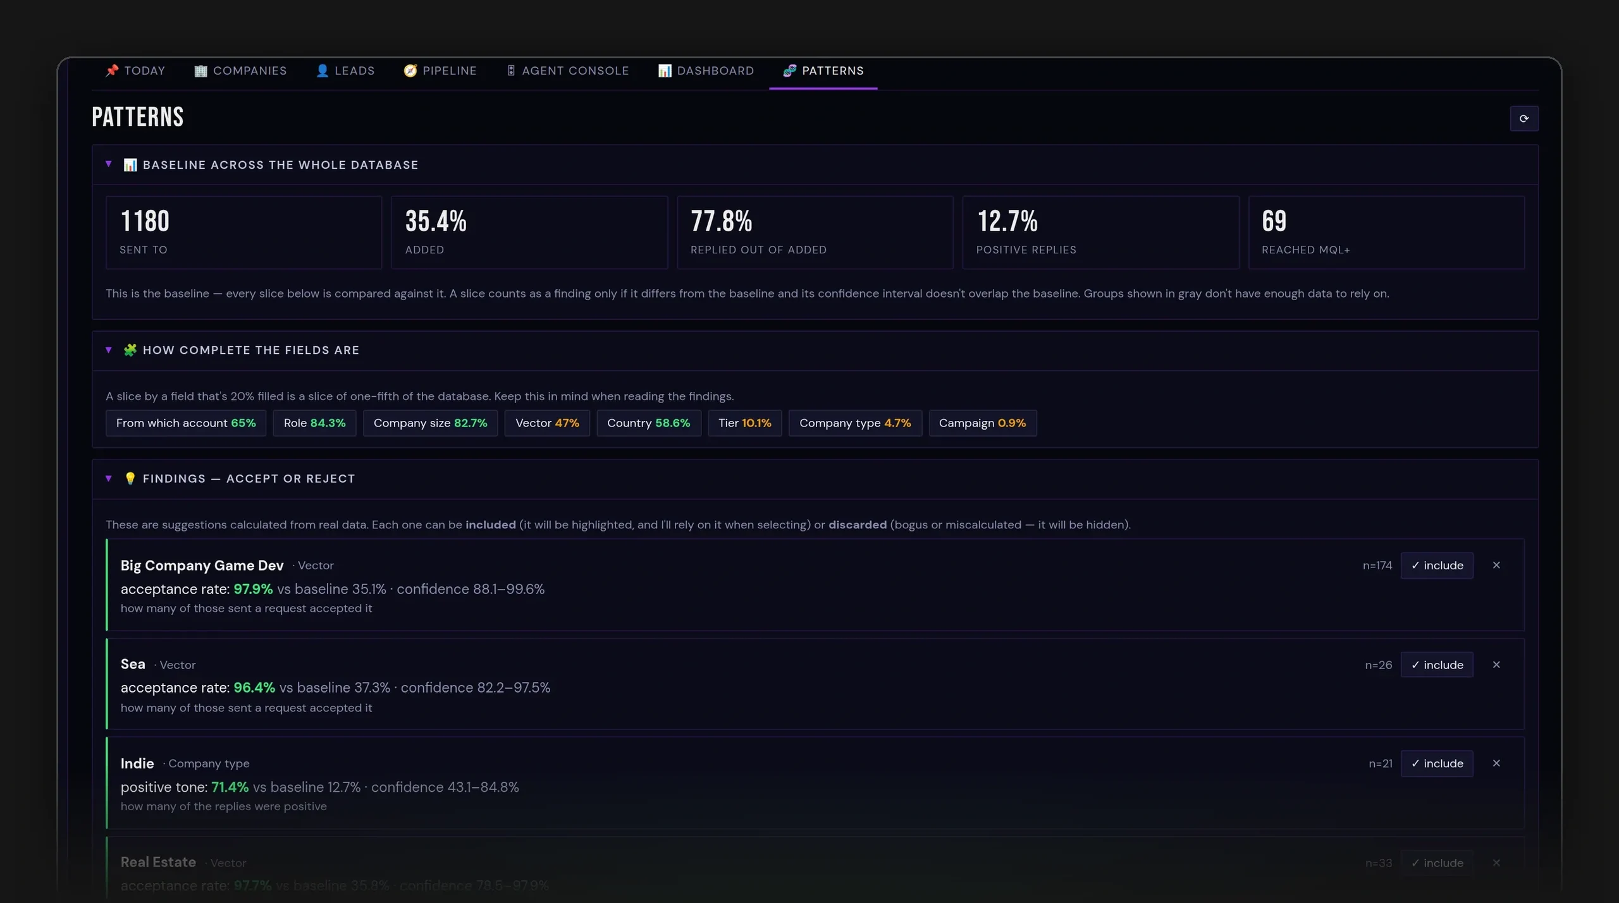Click the 69 Reached MQL+ stat card
1619x903 pixels.
click(1386, 232)
